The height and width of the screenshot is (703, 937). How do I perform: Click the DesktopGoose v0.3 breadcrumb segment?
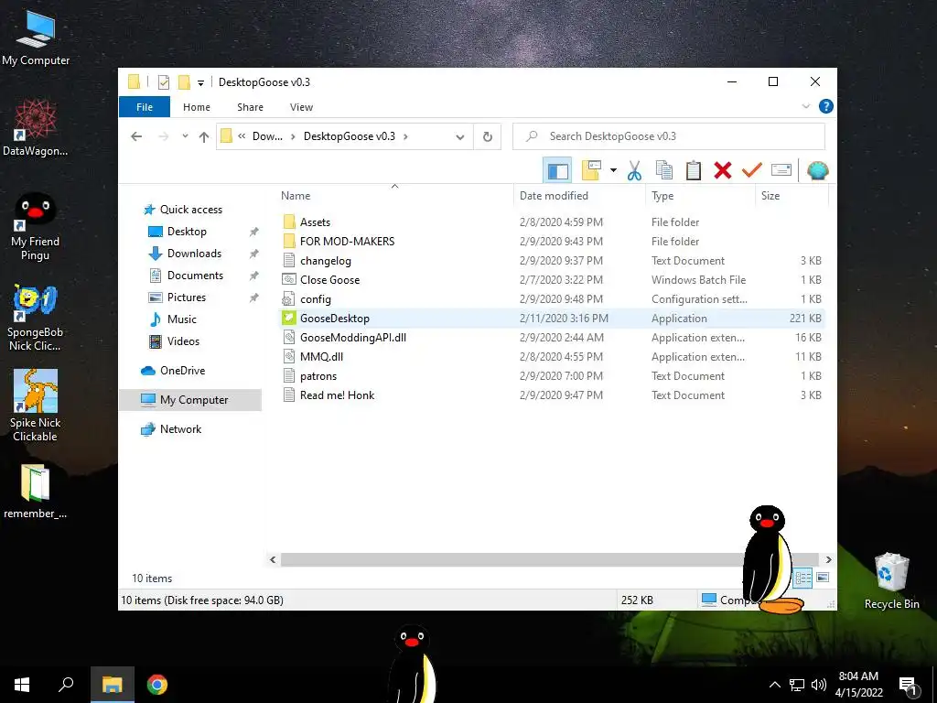click(349, 136)
